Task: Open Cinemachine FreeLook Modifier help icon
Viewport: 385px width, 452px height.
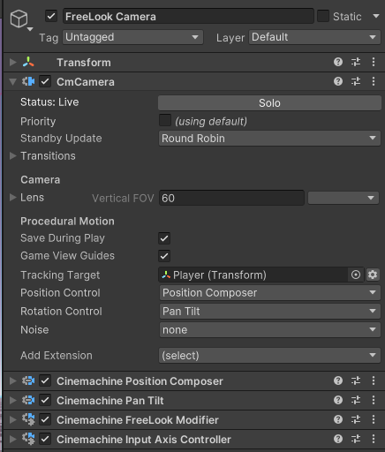Action: point(338,419)
